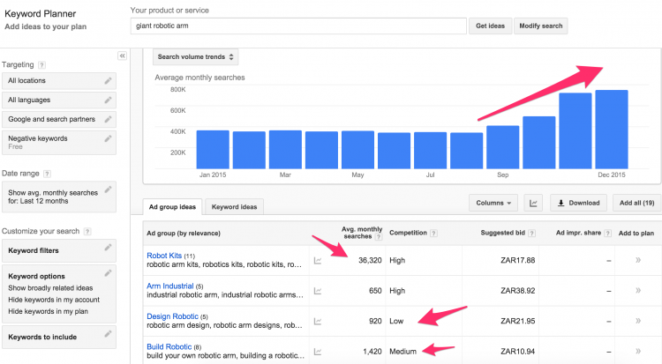Open the Search volume trends dropdown
This screenshot has width=662, height=364.
(x=195, y=57)
